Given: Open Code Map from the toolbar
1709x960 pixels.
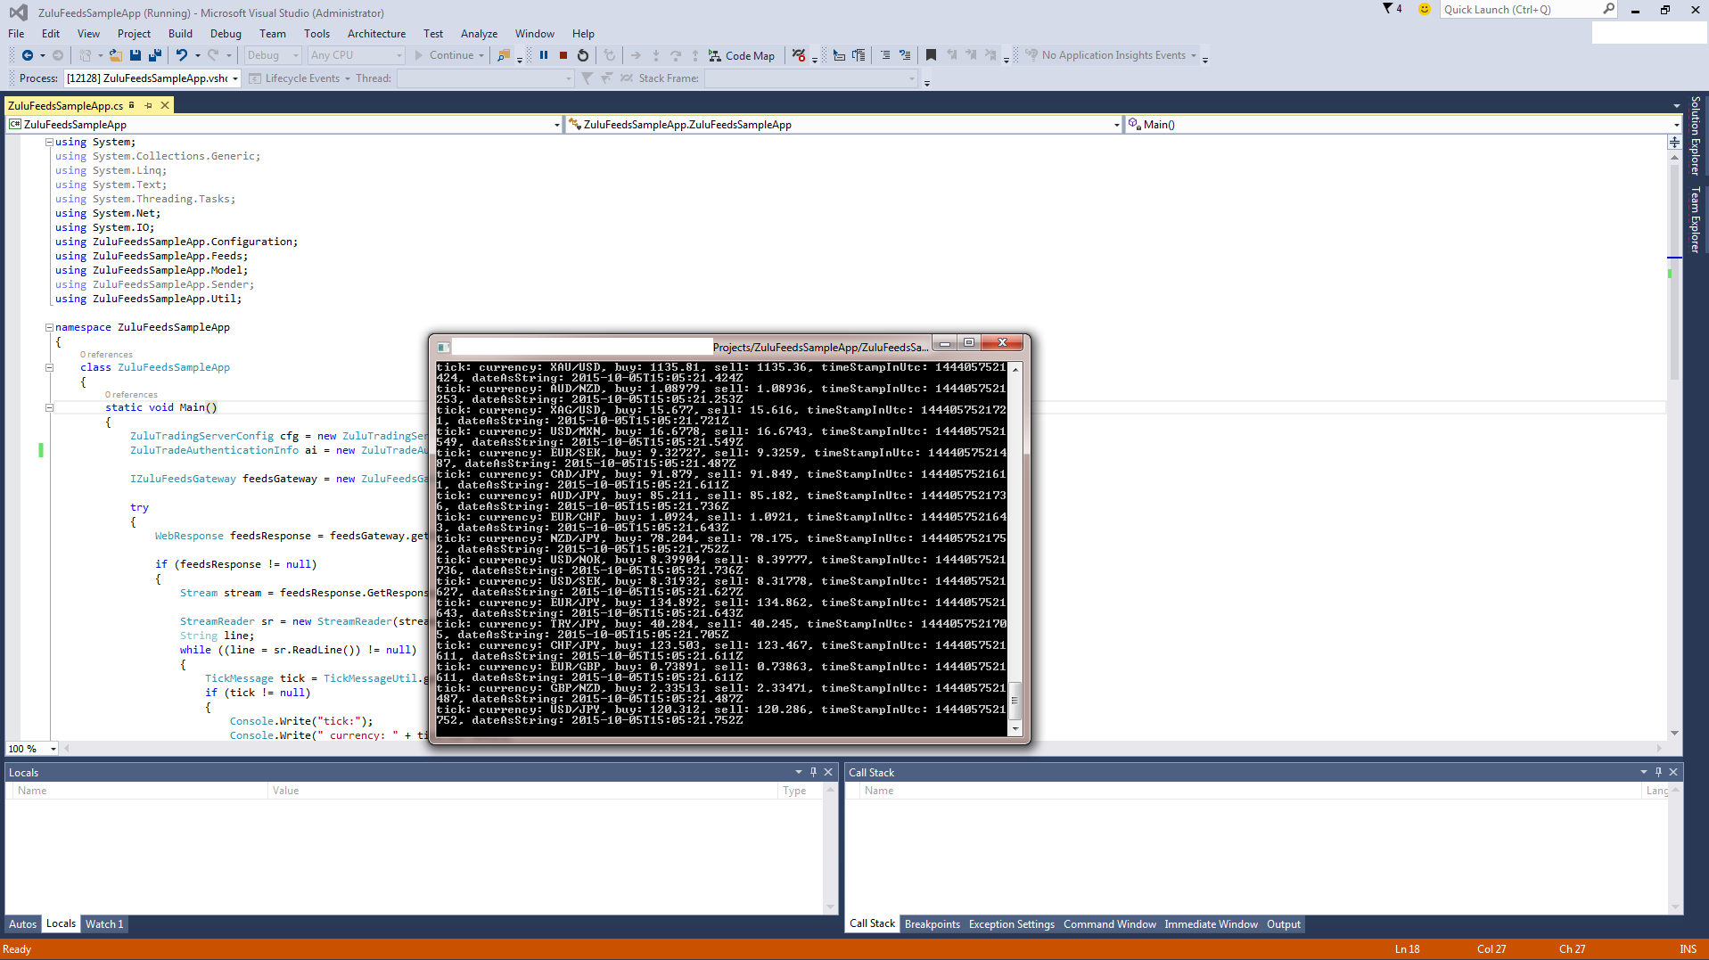Looking at the screenshot, I should point(742,55).
